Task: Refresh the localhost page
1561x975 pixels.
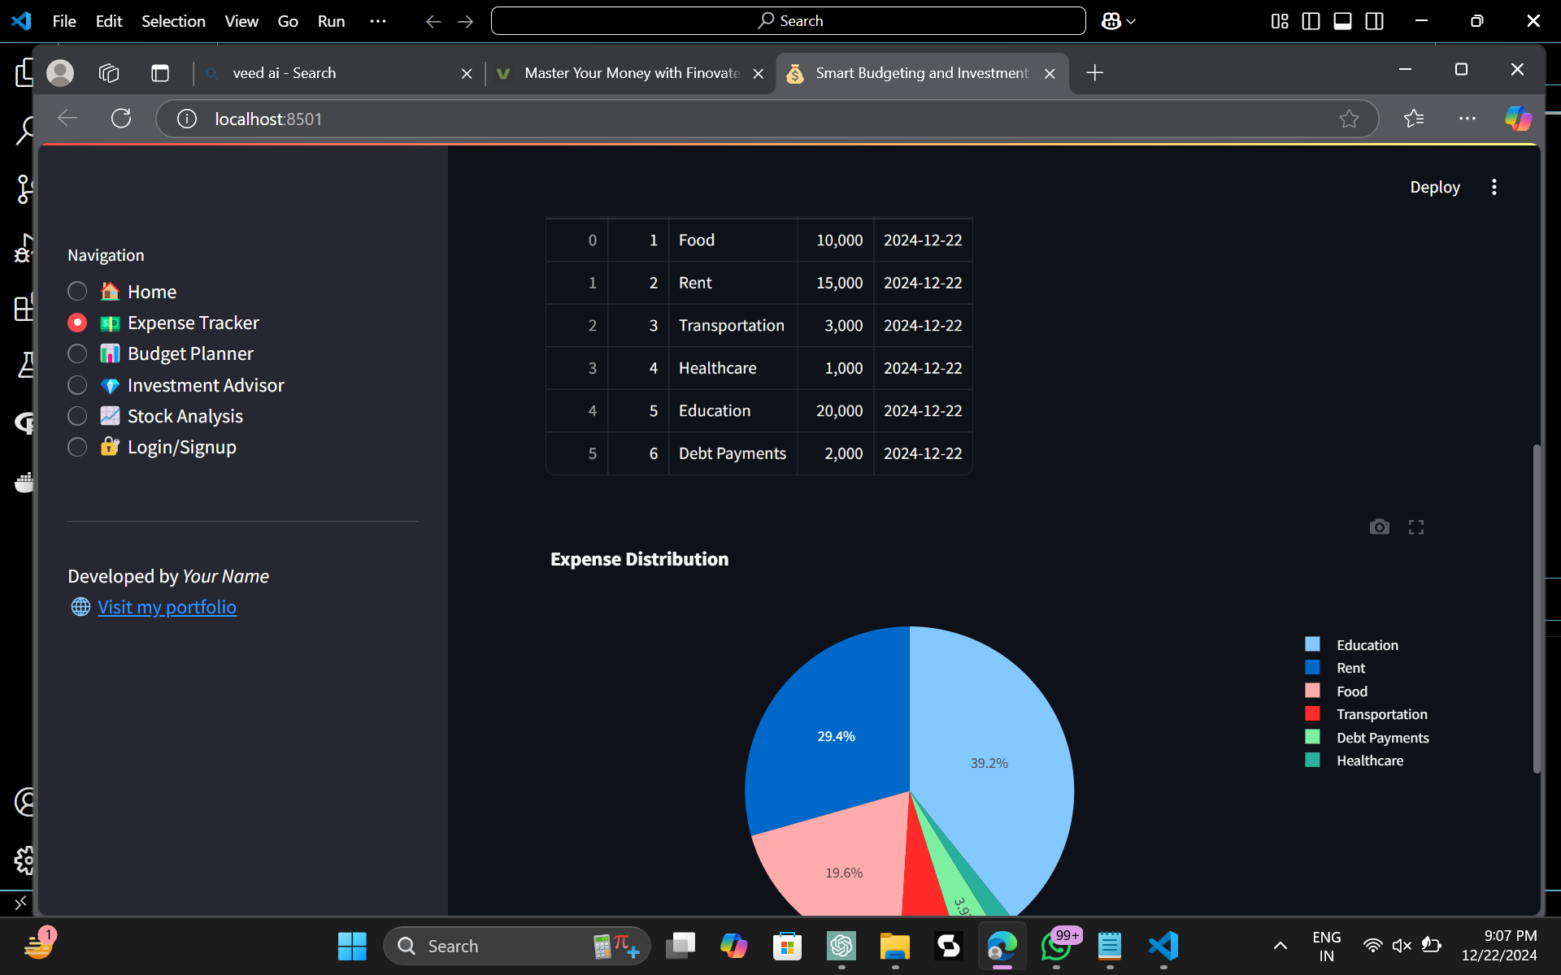Action: point(121,119)
